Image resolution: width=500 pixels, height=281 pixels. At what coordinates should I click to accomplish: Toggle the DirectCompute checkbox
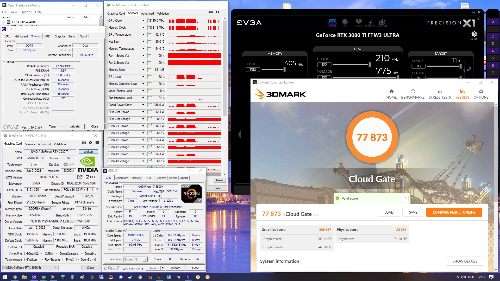(58, 254)
